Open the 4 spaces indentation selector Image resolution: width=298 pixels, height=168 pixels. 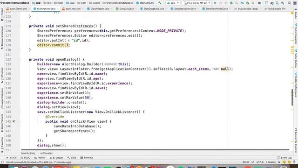tap(271, 162)
